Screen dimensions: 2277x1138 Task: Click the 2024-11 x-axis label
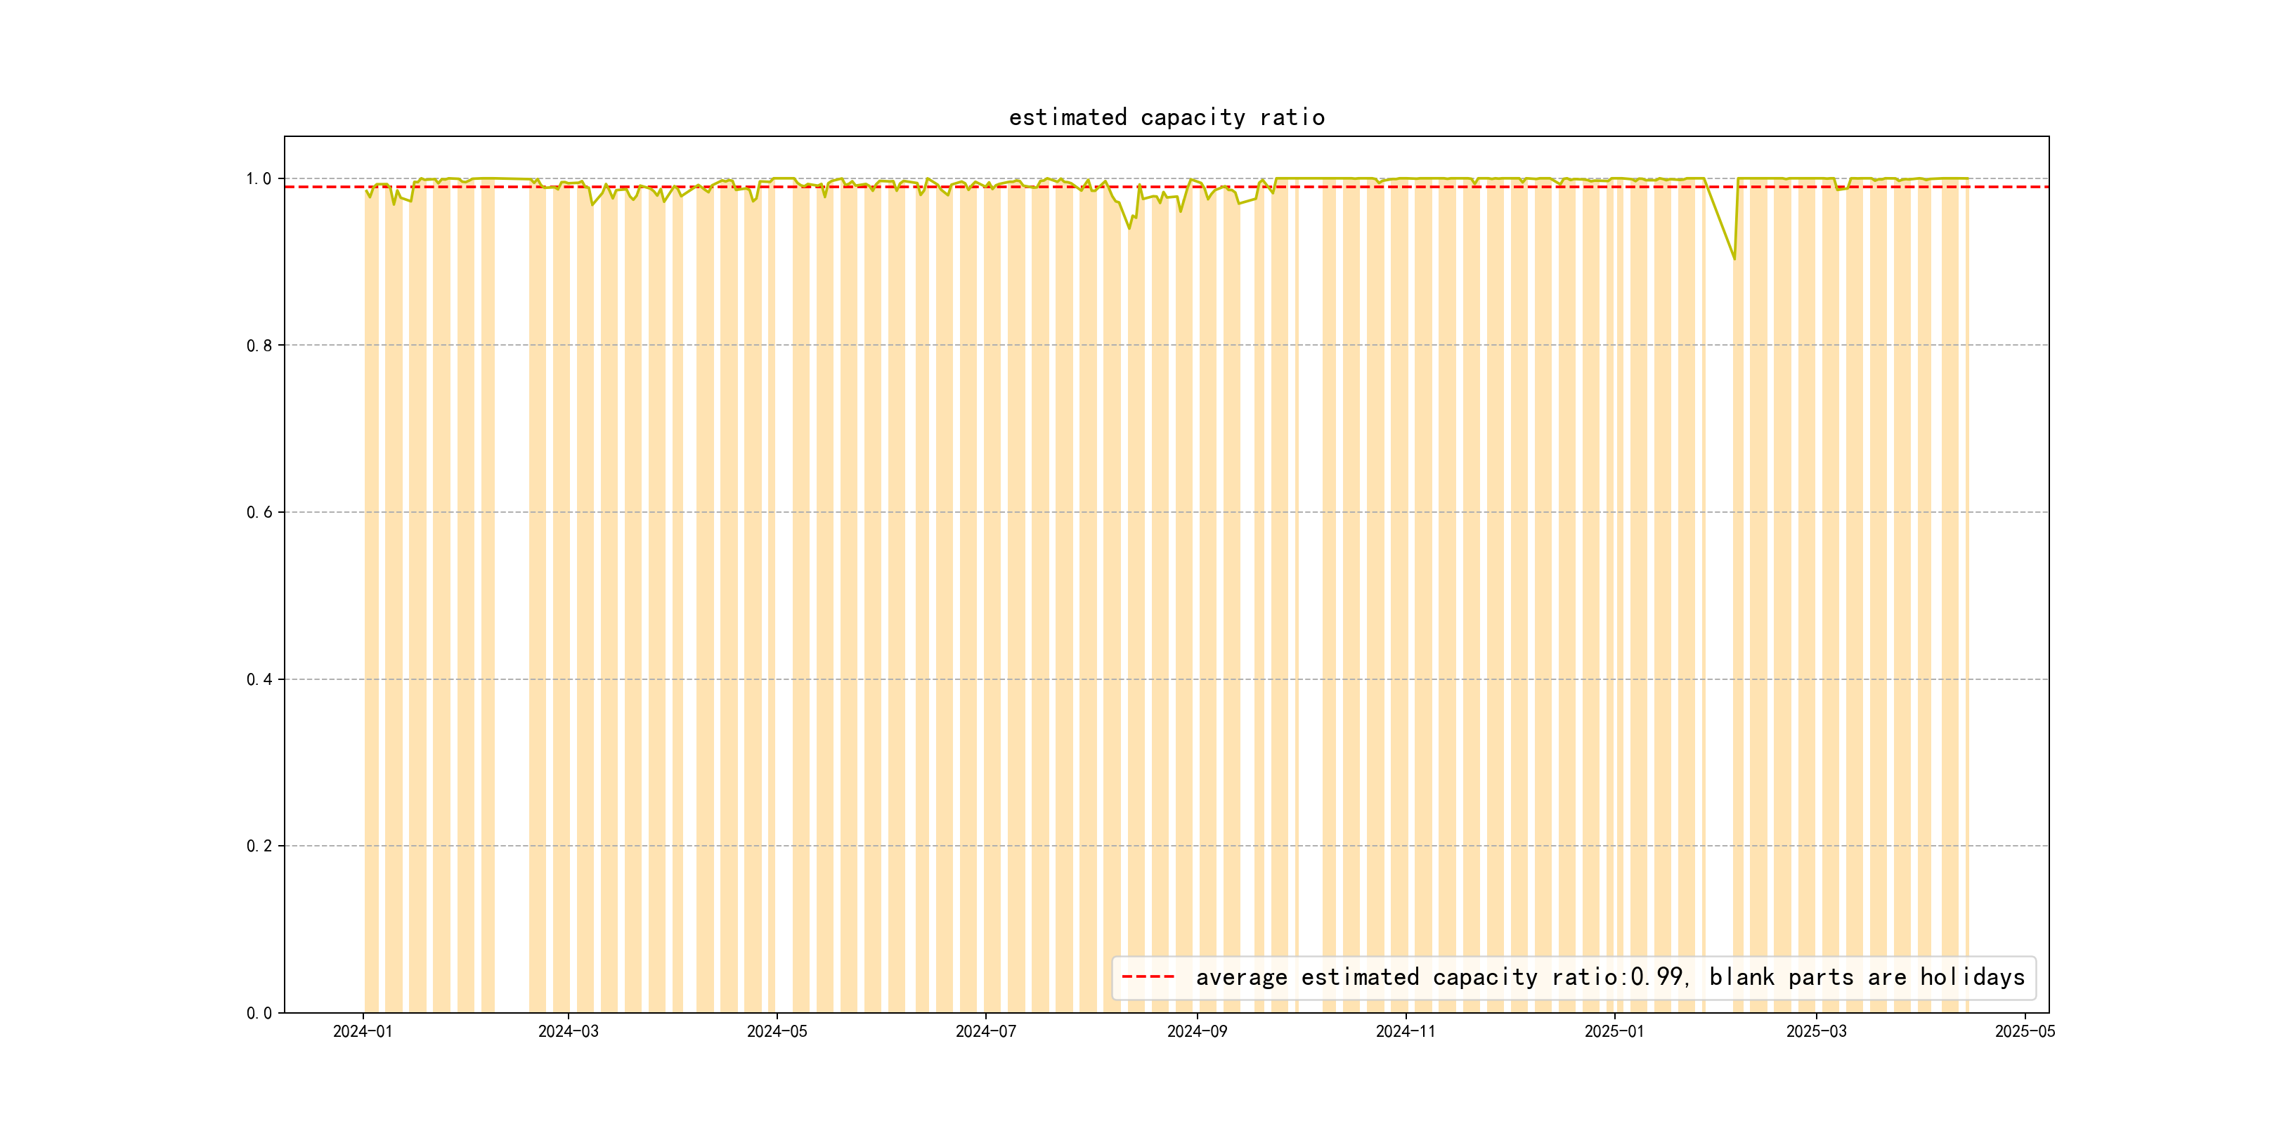[1406, 1031]
